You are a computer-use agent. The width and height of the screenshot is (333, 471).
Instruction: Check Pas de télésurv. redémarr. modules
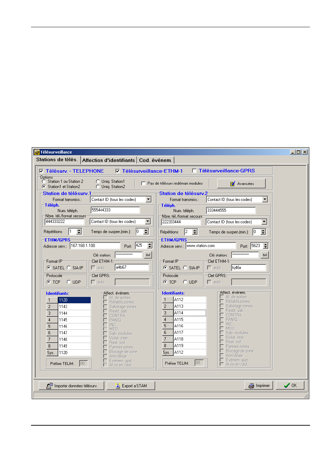click(x=143, y=183)
